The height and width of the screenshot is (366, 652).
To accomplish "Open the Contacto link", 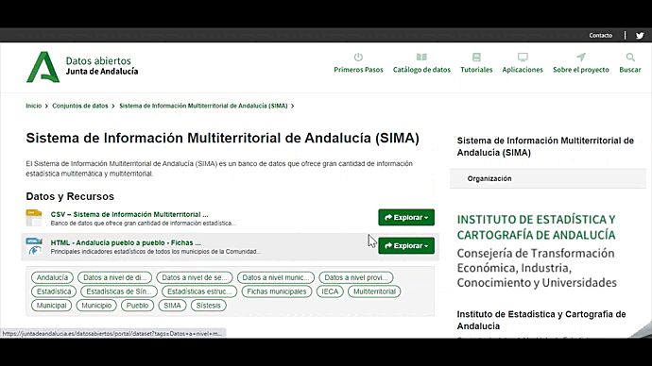I will tap(600, 35).
